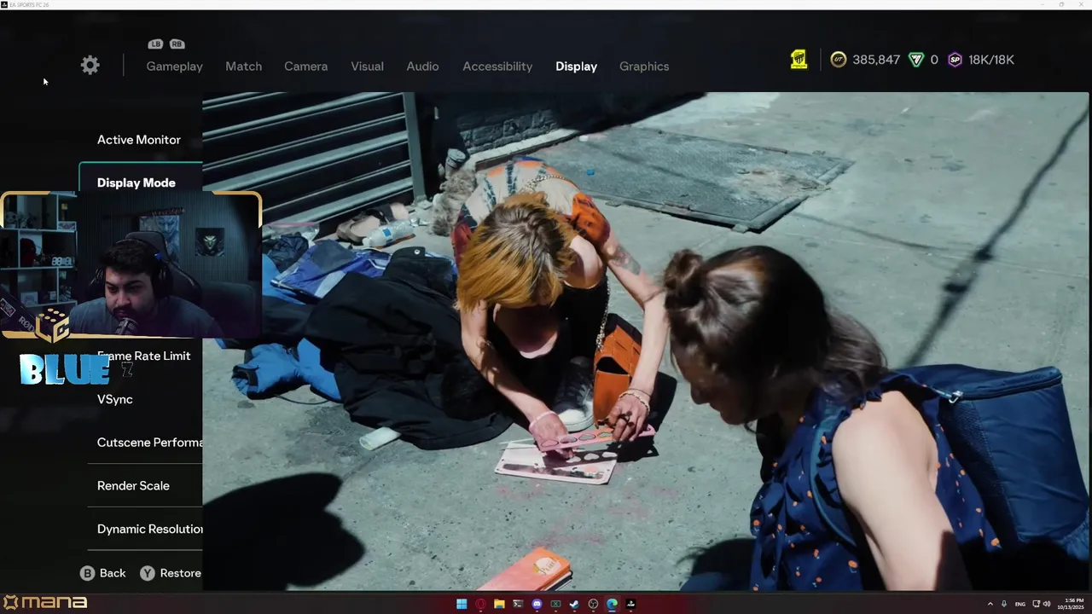Open the Xbox app taskbar icon
This screenshot has width=1092, height=614.
point(555,604)
